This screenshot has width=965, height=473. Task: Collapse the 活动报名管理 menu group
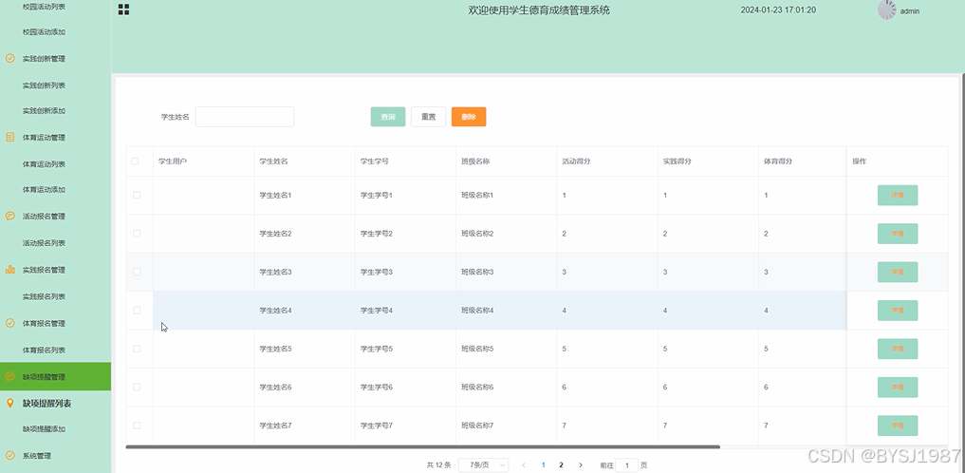click(x=55, y=217)
